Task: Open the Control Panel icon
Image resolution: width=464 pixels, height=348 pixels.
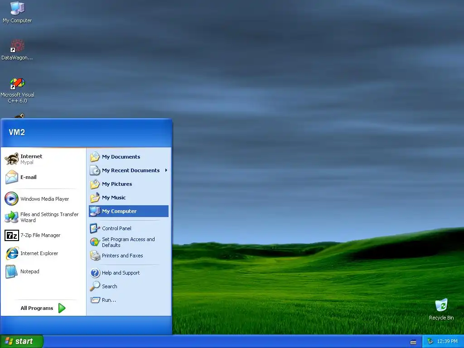Action: pos(95,228)
